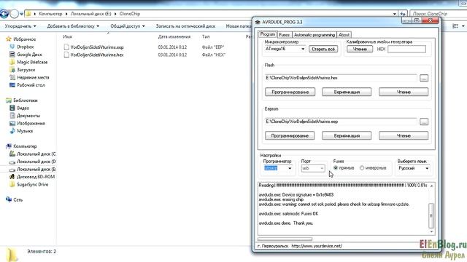
Task: Expand Добавить в библиотеку menu
Action: pos(73,26)
